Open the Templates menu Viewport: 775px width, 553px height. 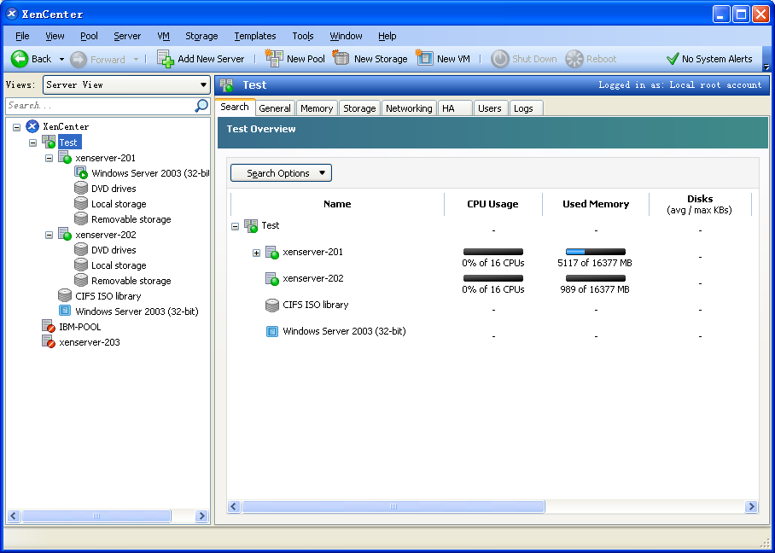point(255,36)
